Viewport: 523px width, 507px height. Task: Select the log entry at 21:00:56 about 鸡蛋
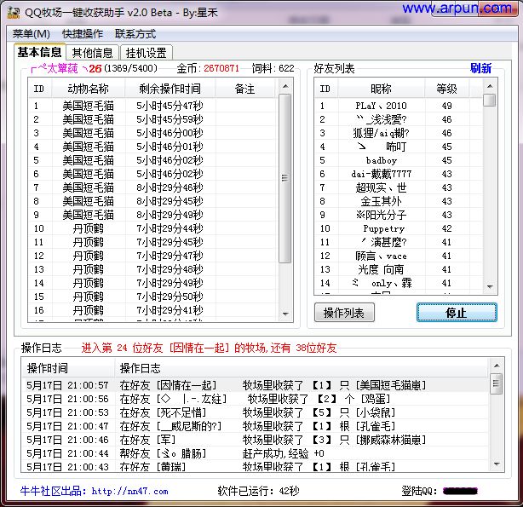[x=256, y=399]
